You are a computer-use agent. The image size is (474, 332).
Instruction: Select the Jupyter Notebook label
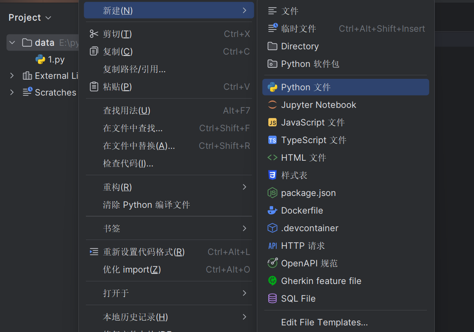click(318, 105)
